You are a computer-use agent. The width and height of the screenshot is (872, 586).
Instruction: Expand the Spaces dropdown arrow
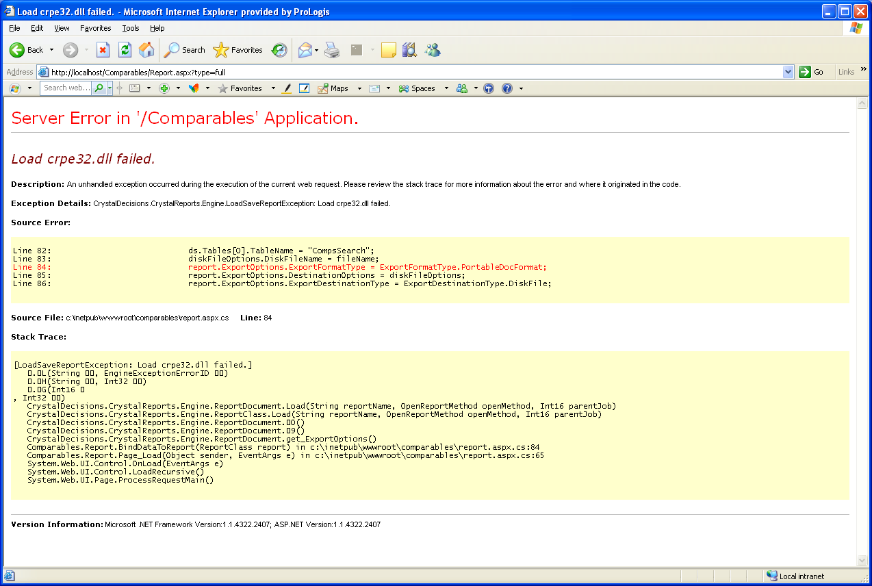446,88
